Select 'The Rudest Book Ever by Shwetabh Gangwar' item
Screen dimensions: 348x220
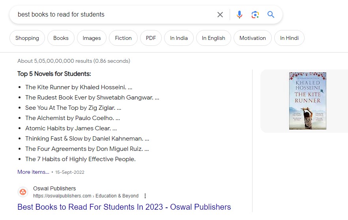click(92, 97)
